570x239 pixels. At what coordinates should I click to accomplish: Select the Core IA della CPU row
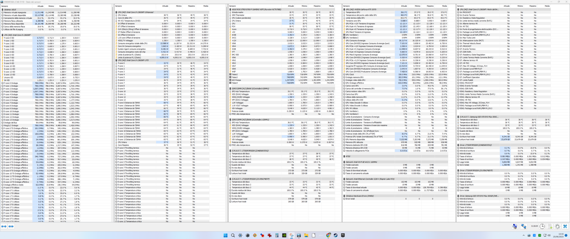point(162,18)
